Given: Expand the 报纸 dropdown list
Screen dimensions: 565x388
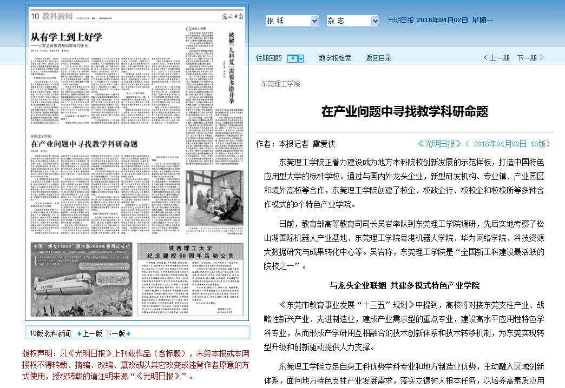Looking at the screenshot, I should click(314, 21).
